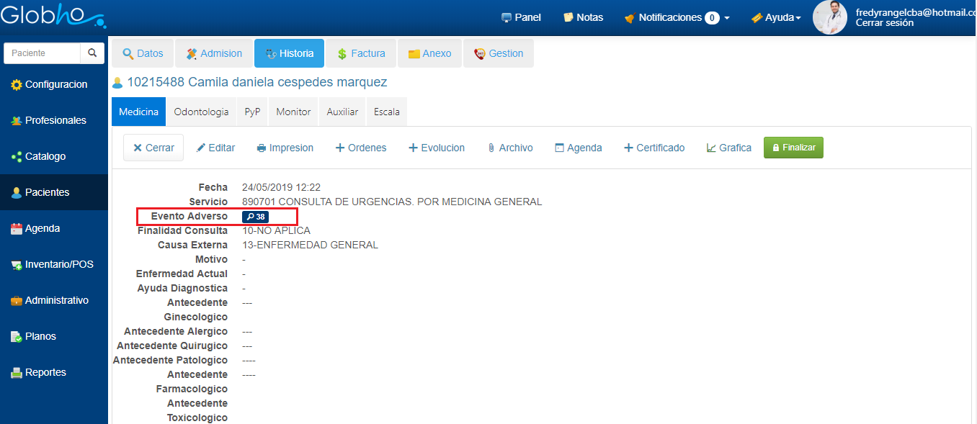Click the patient search magnifier icon
977x424 pixels.
pos(92,53)
